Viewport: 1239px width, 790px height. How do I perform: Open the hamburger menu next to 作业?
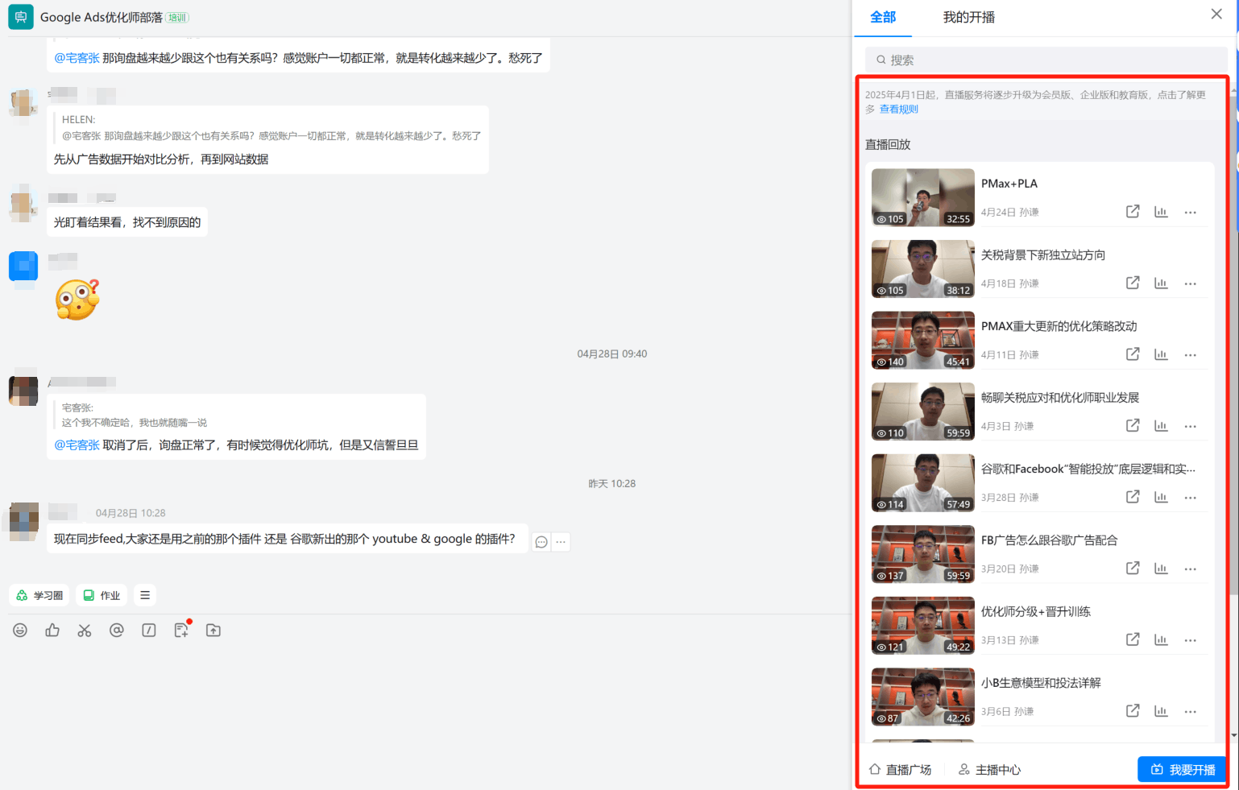point(144,594)
